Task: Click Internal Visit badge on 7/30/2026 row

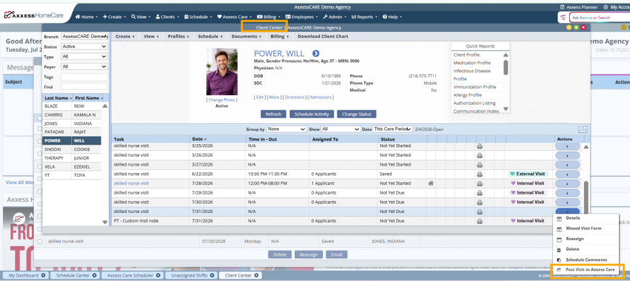Action: pyautogui.click(x=528, y=202)
